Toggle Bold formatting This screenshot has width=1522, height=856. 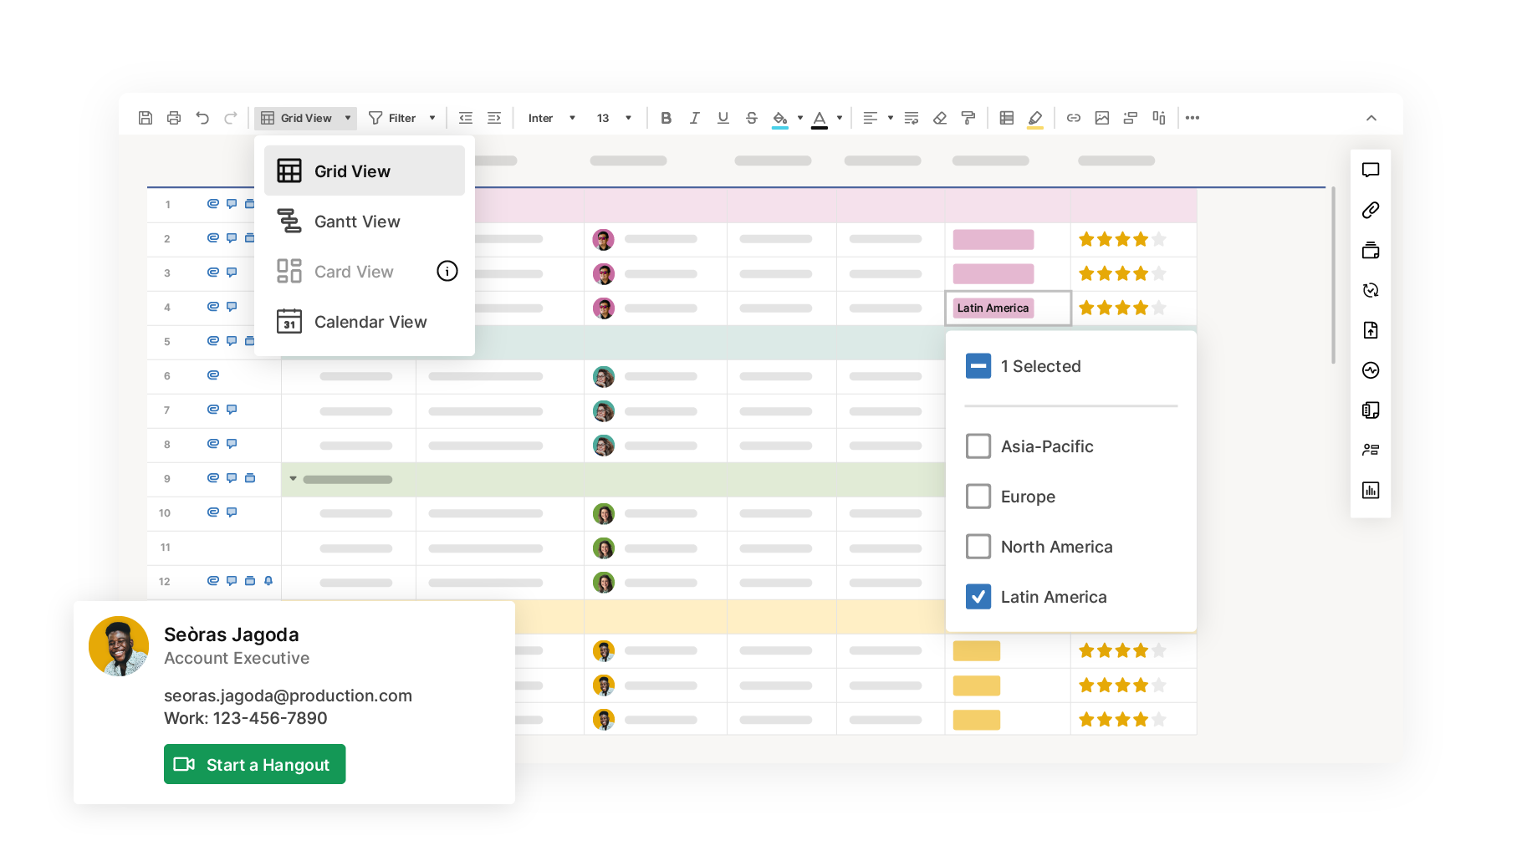click(x=666, y=118)
